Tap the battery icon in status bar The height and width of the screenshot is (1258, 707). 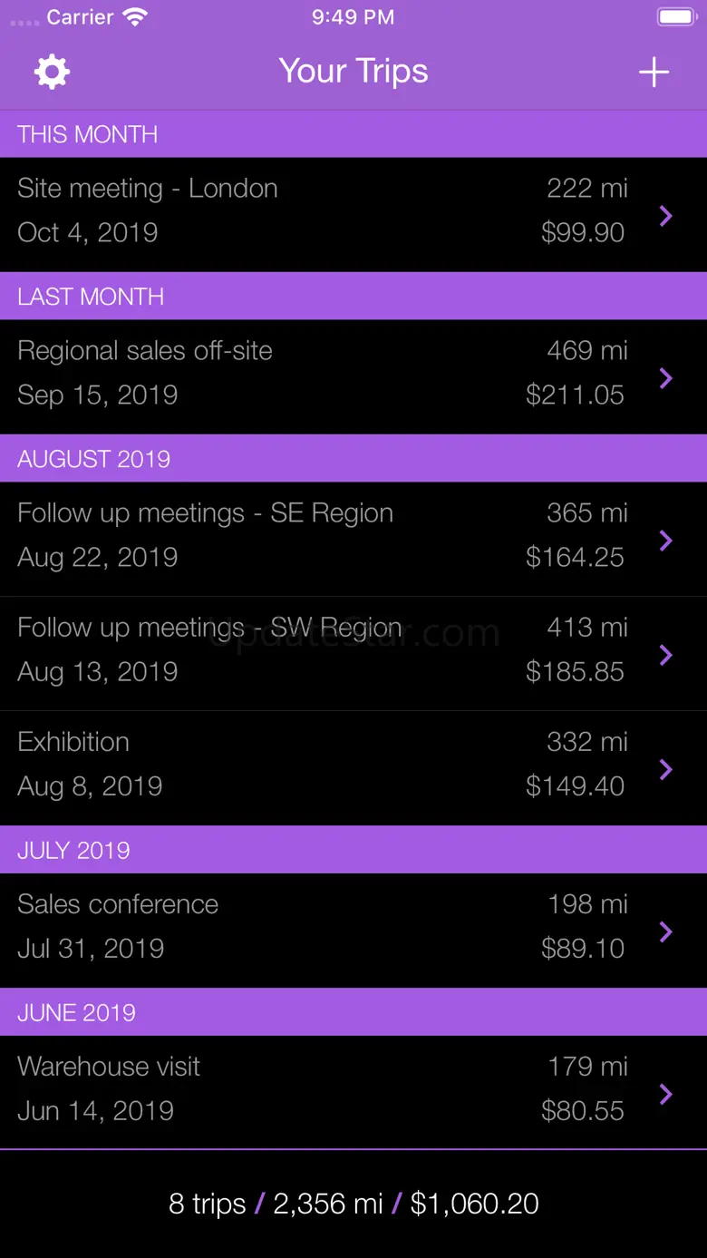pos(675,17)
